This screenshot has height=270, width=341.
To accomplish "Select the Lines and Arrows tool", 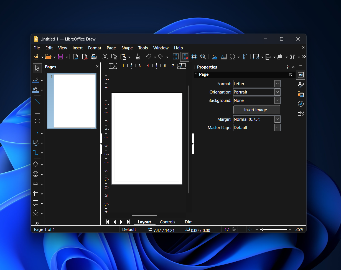I will (36, 133).
